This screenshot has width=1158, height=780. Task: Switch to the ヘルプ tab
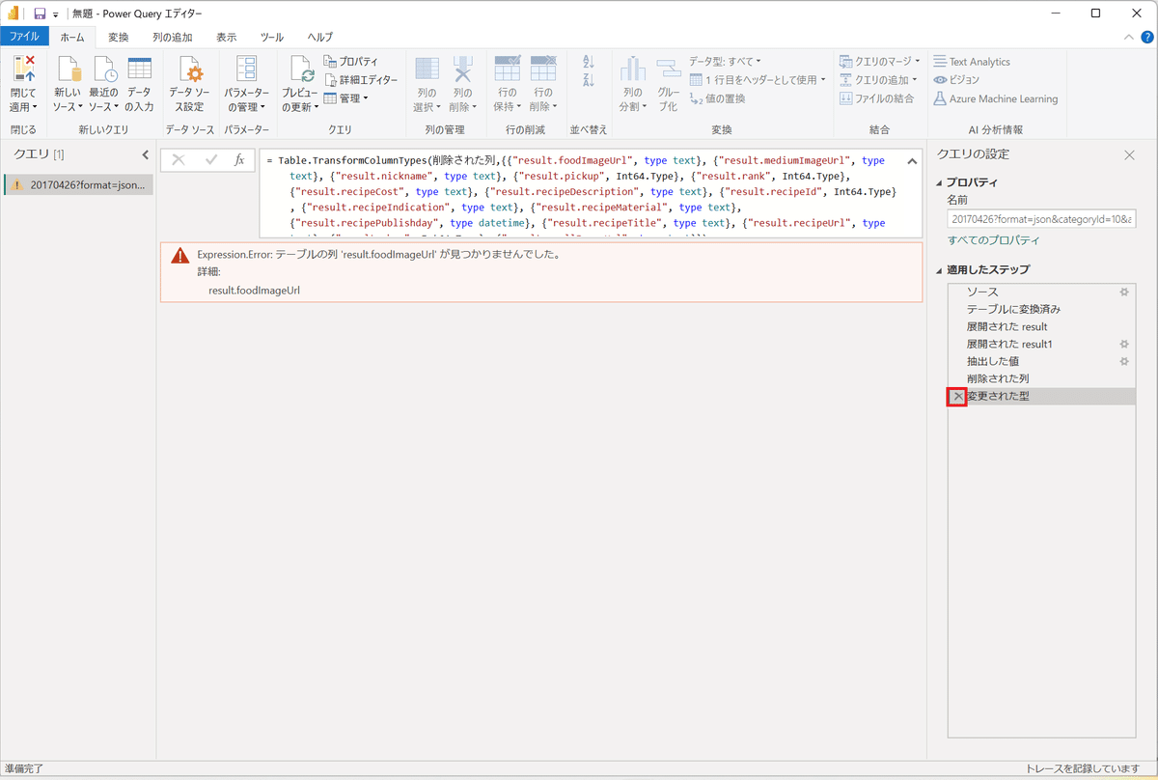tap(320, 37)
